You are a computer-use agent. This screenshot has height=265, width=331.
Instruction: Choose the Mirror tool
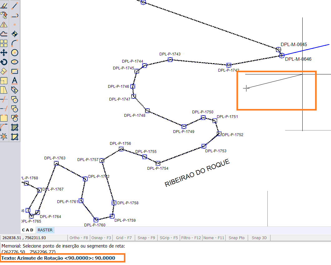(4, 25)
